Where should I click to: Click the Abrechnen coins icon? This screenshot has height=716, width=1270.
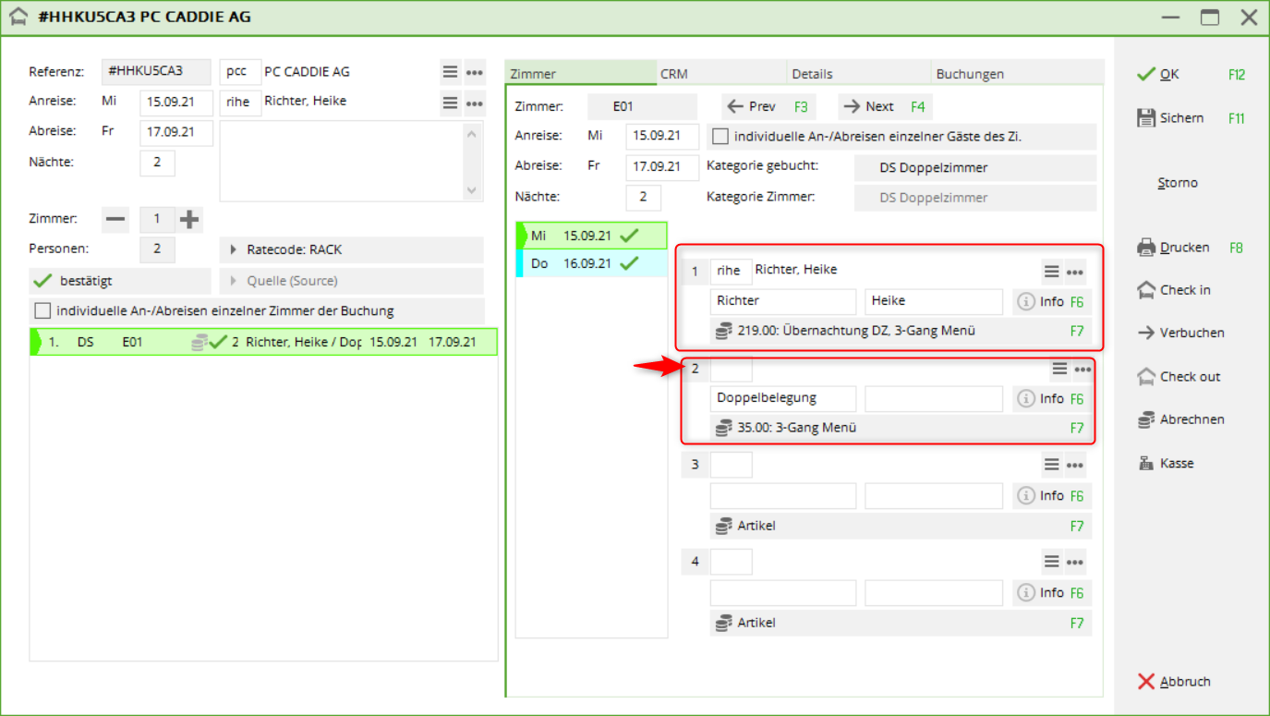[x=1146, y=419]
